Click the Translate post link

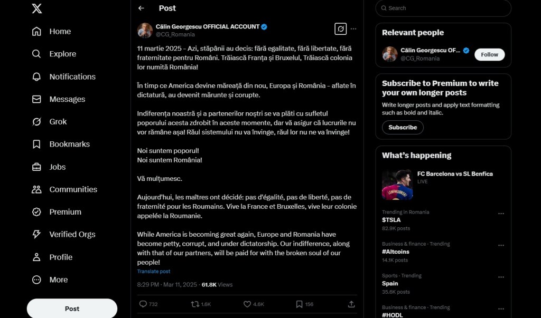[154, 272]
